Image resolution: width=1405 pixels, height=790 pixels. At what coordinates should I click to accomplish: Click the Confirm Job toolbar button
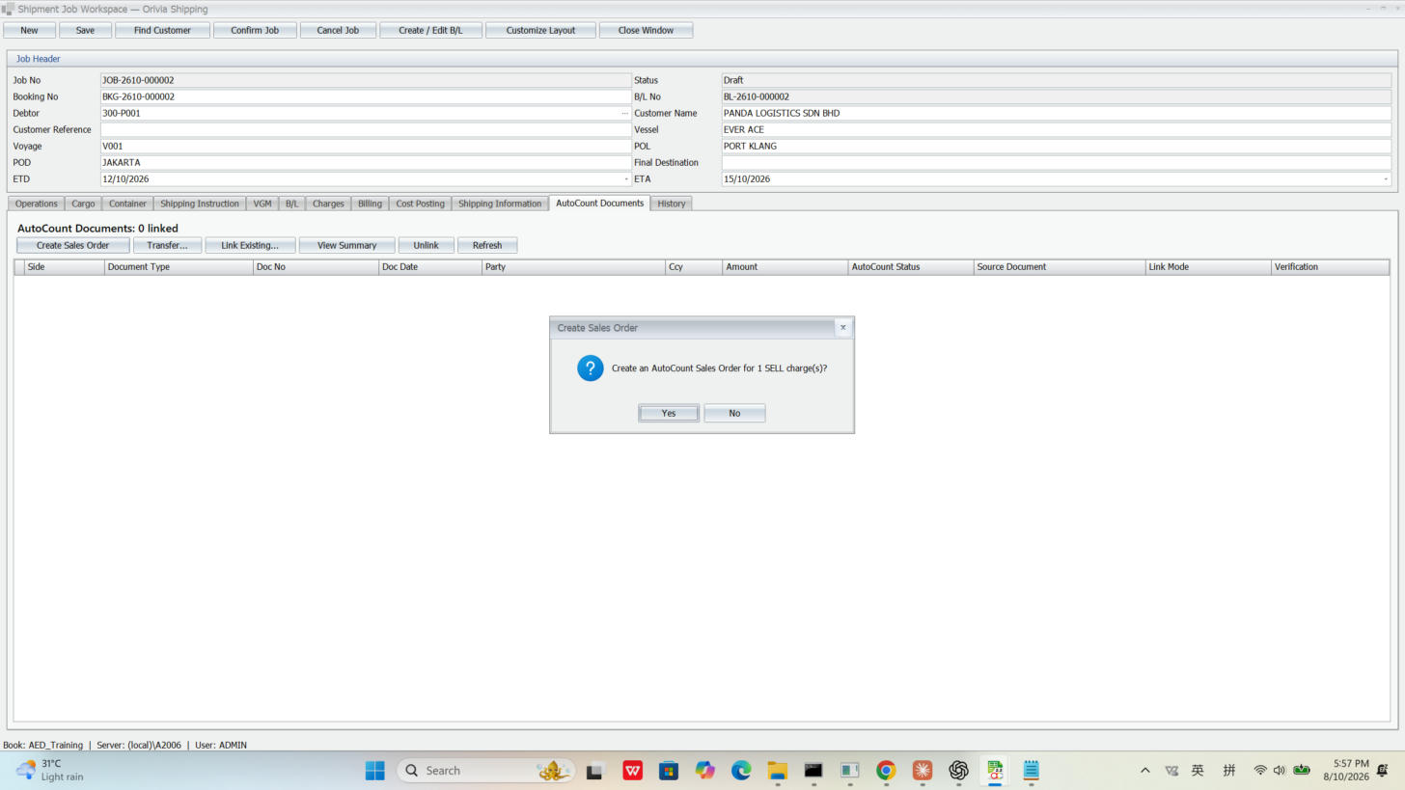coord(255,30)
